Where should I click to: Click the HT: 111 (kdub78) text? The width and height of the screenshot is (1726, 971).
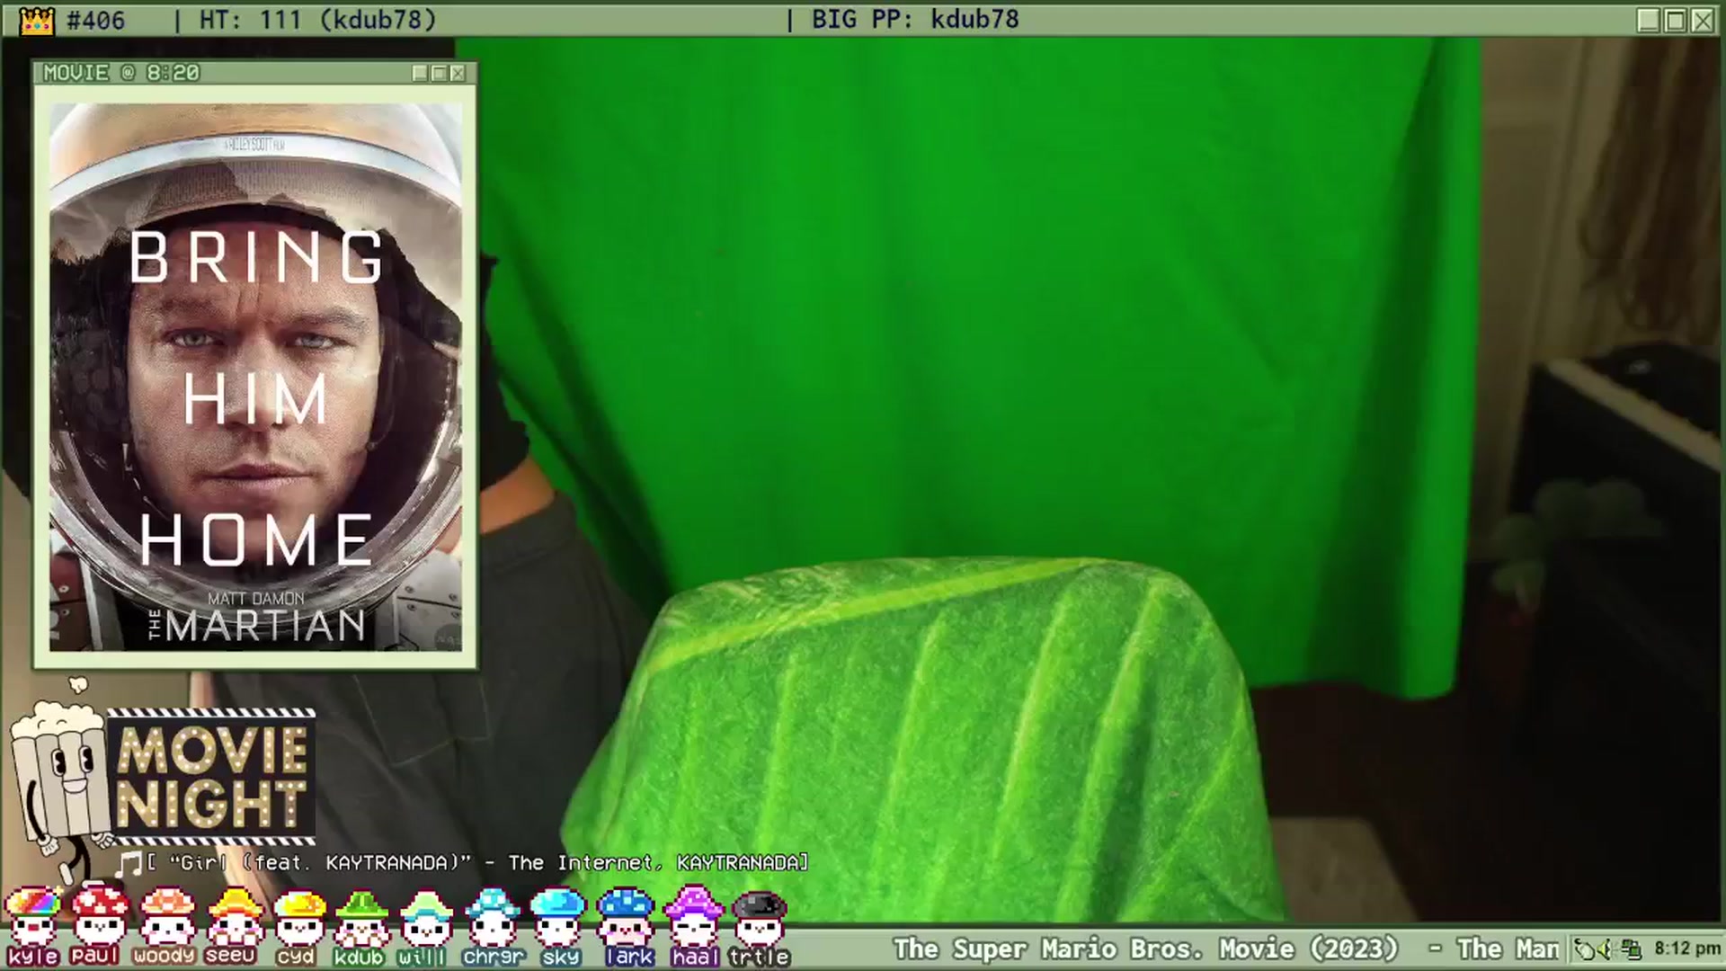tap(317, 20)
